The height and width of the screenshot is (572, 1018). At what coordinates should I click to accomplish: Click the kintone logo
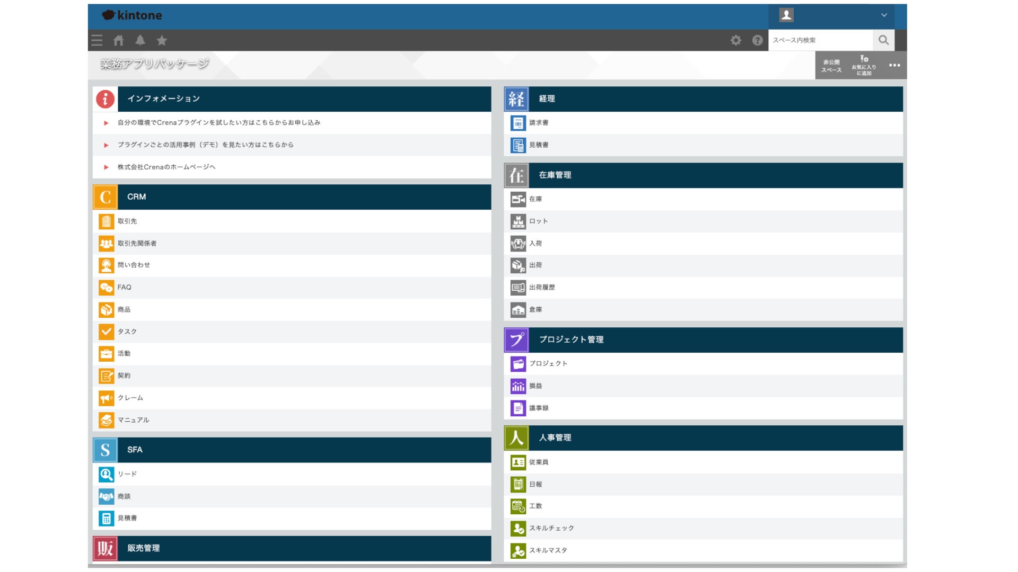pyautogui.click(x=132, y=15)
